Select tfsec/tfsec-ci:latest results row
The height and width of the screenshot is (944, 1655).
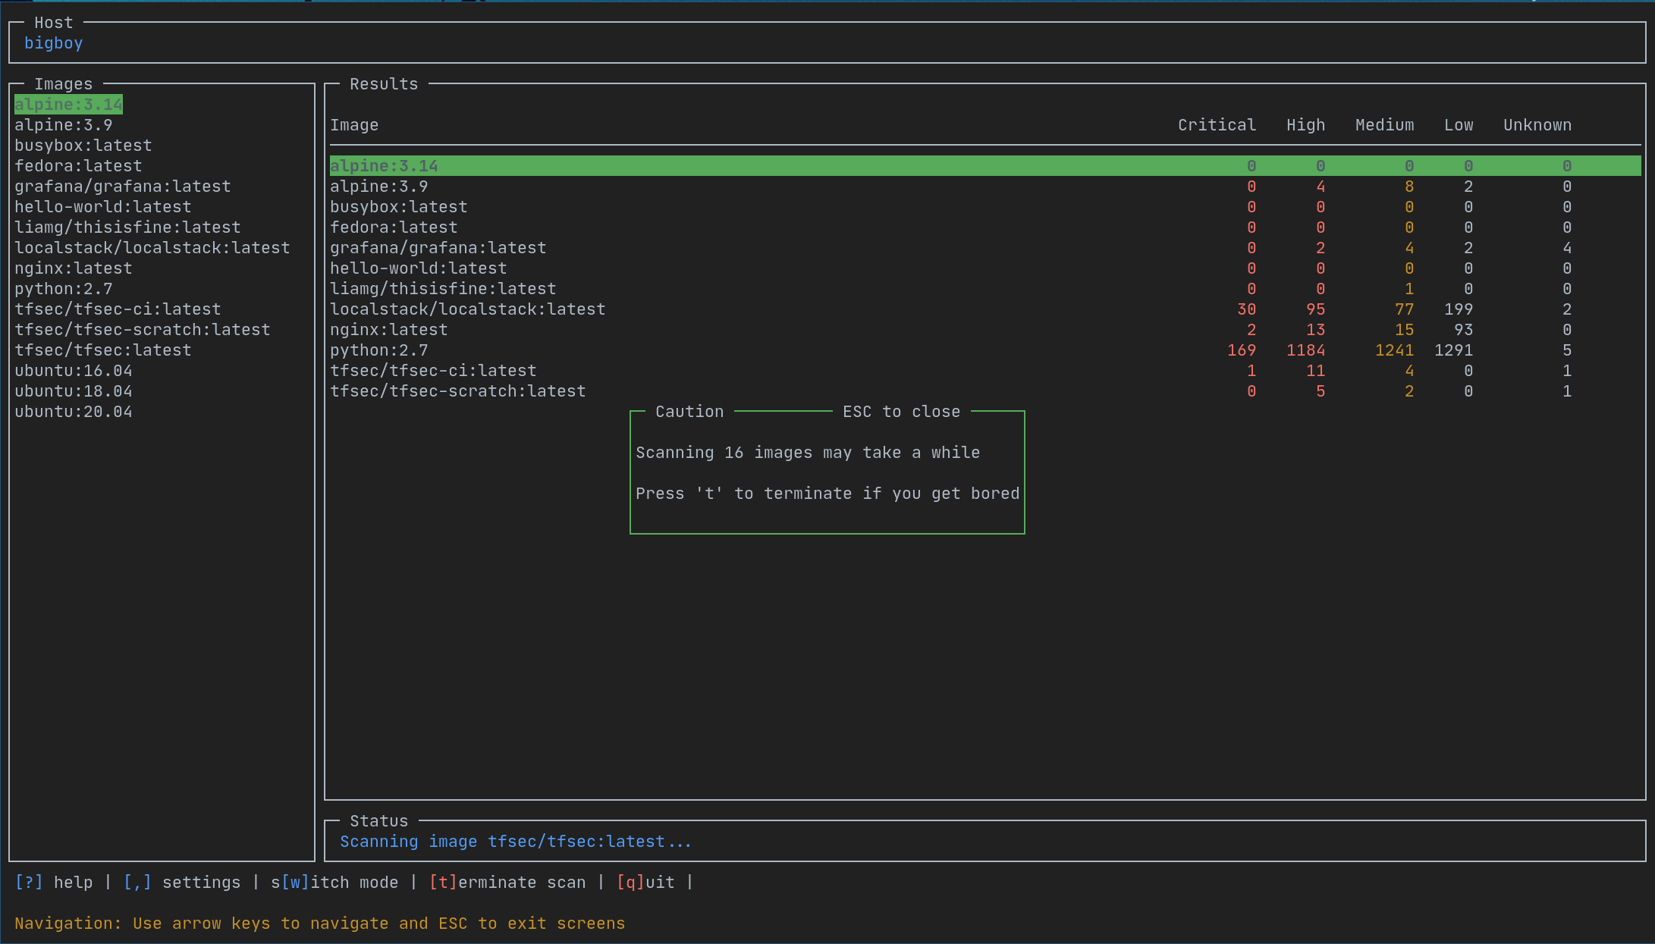tap(433, 371)
